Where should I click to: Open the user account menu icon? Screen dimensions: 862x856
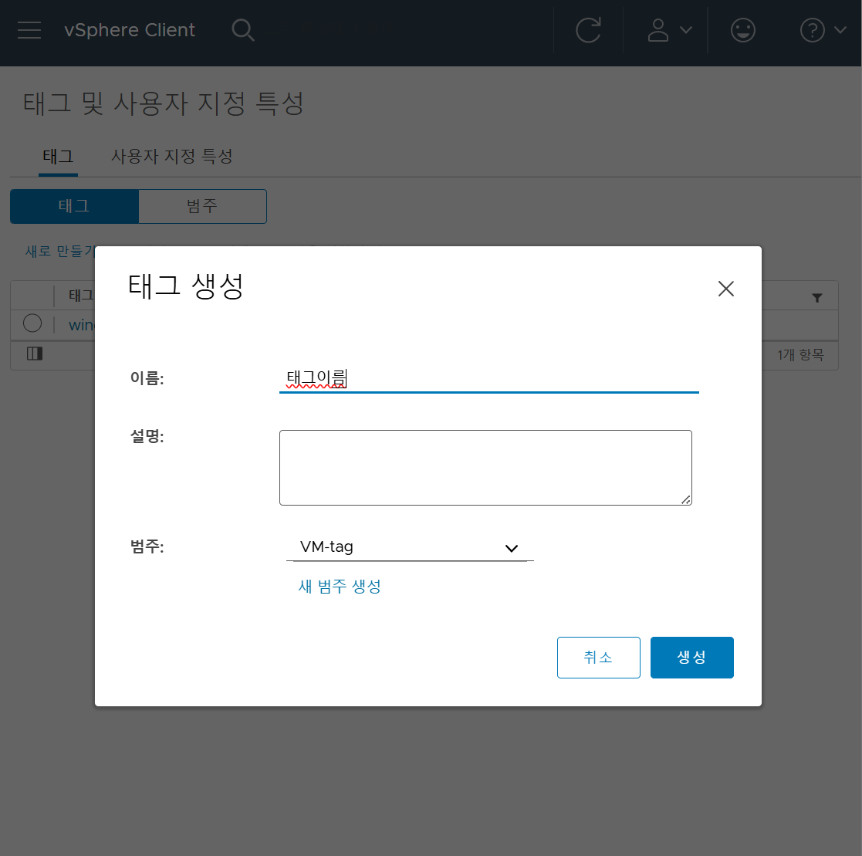[x=657, y=29]
